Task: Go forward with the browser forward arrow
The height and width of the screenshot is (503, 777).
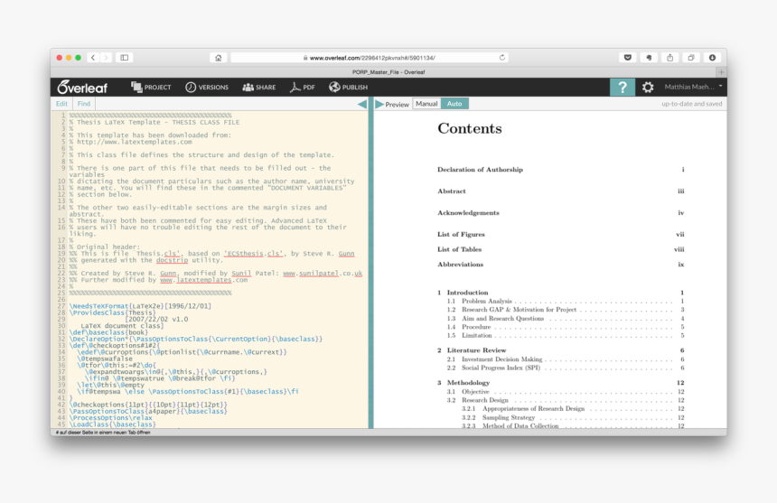Action: click(x=106, y=58)
